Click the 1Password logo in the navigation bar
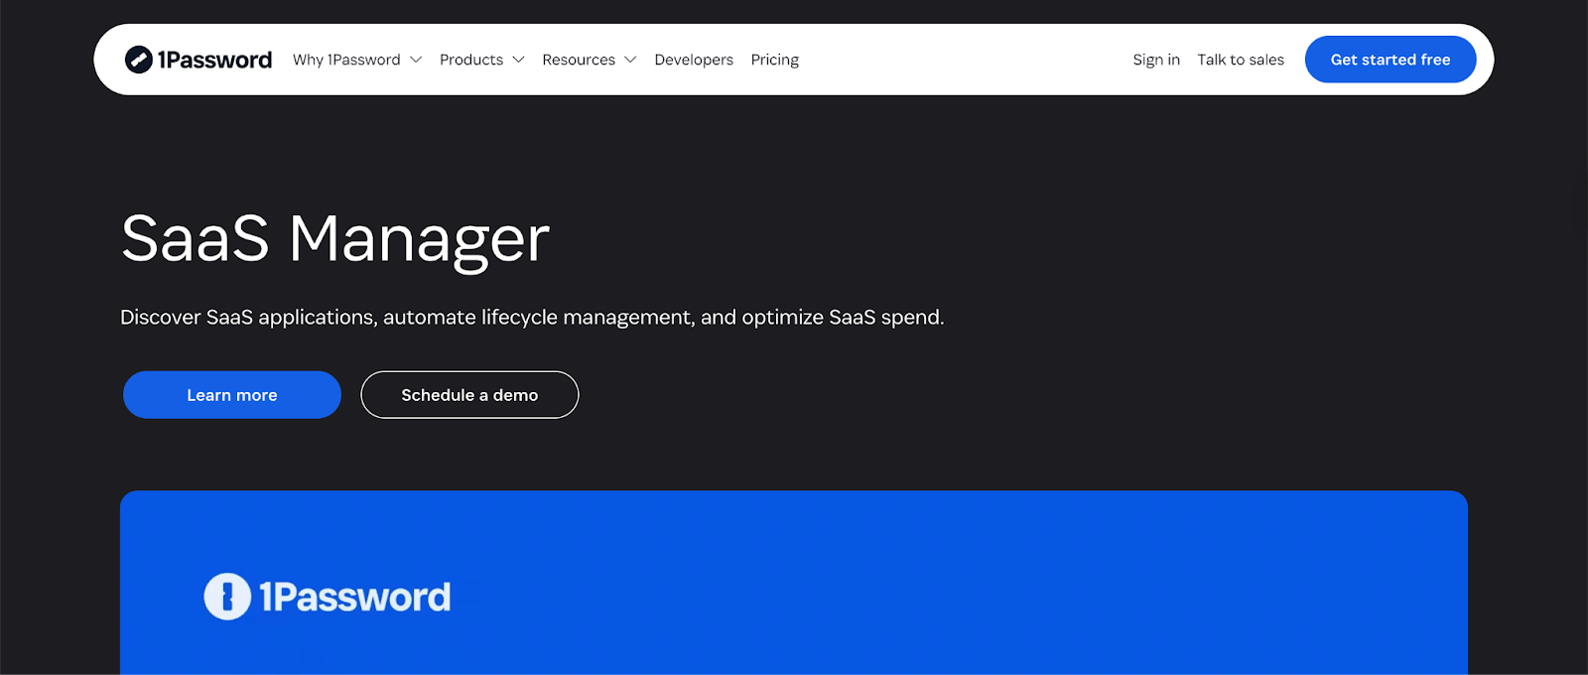The image size is (1588, 675). tap(198, 60)
